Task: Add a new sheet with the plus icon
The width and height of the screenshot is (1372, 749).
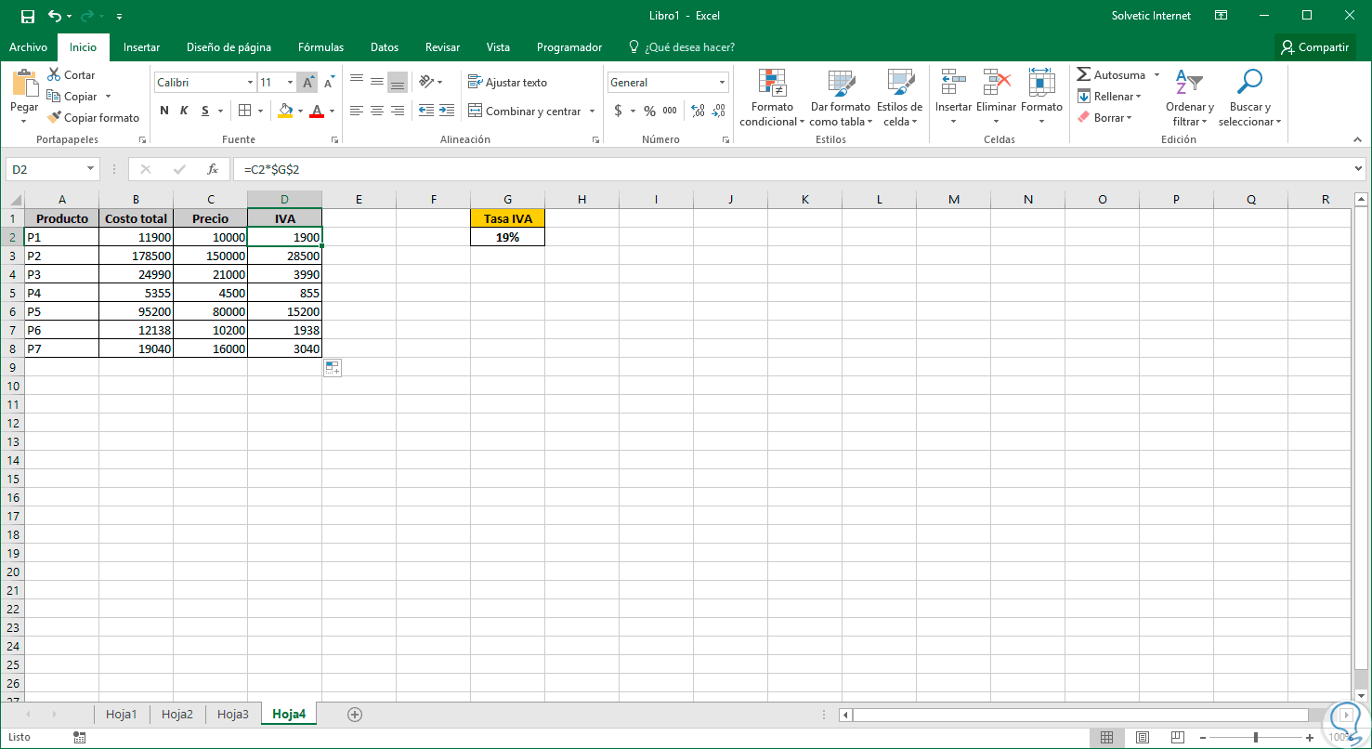Action: point(354,714)
